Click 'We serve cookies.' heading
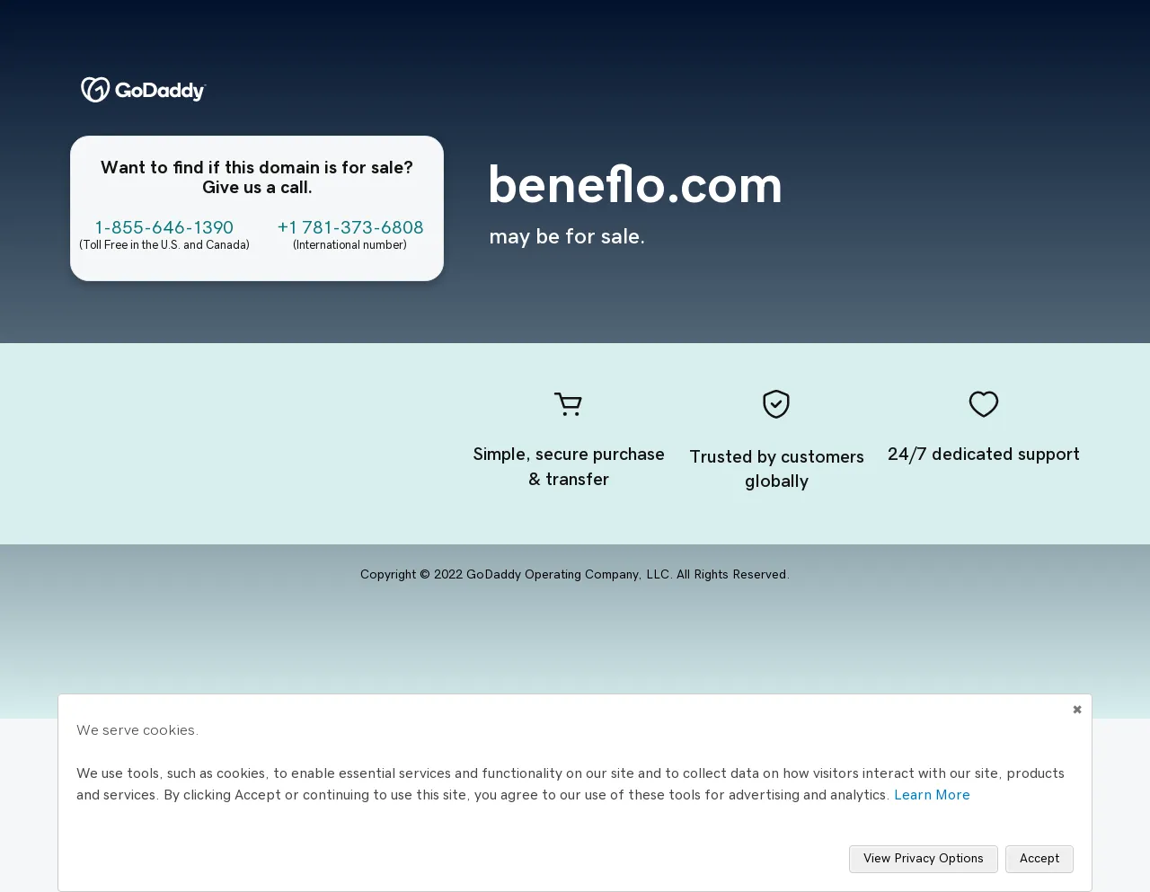This screenshot has height=892, width=1150. [137, 730]
